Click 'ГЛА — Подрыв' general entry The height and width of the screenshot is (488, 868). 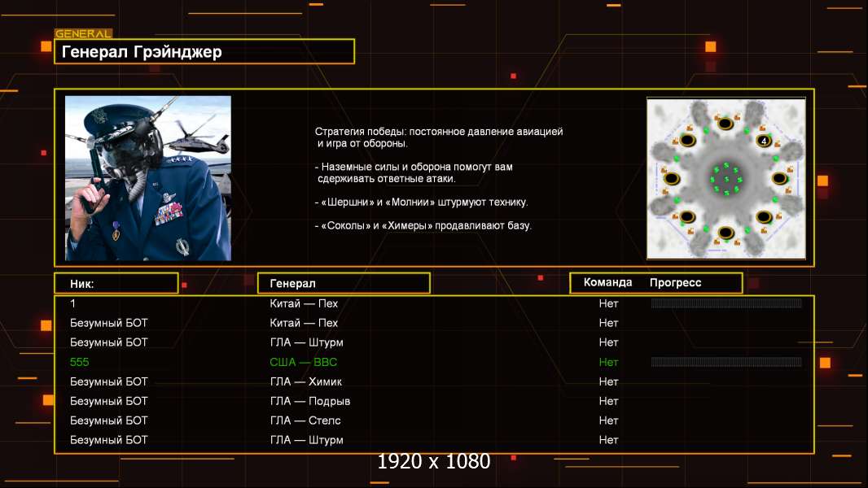(310, 401)
